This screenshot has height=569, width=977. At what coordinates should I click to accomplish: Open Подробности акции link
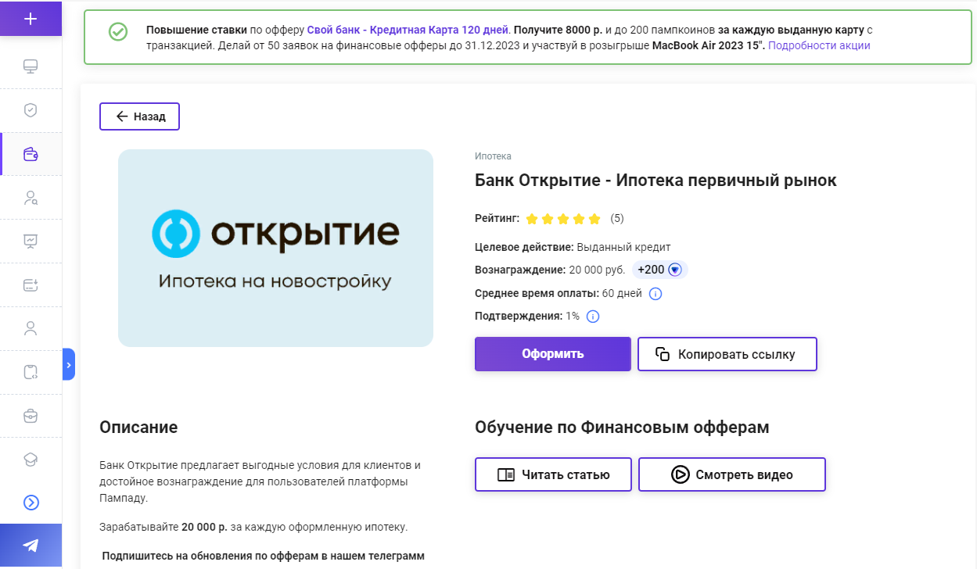pos(819,45)
